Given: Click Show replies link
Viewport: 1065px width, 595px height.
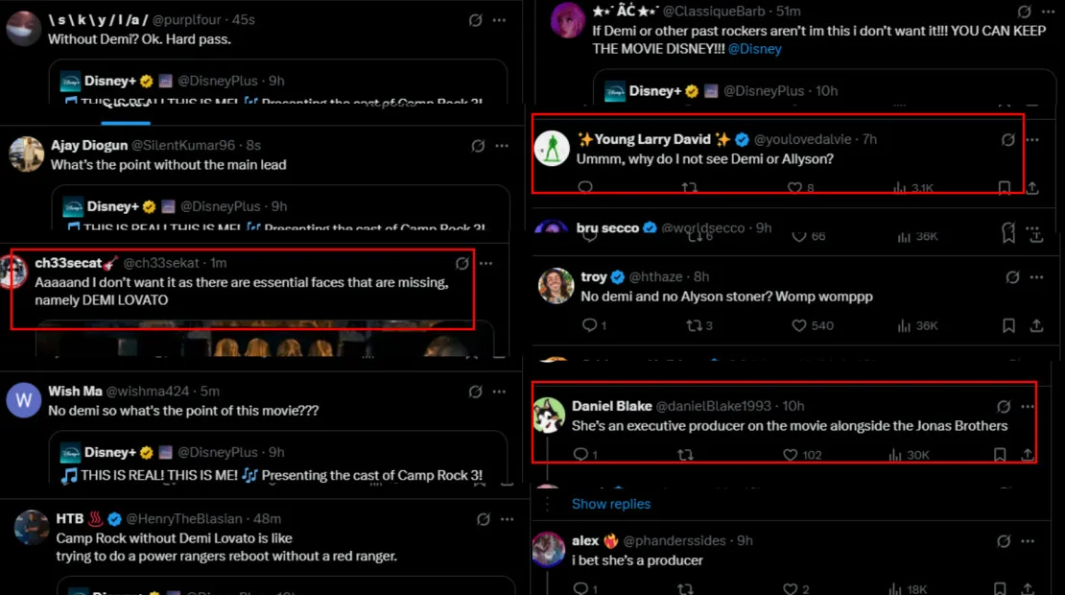Looking at the screenshot, I should click(x=611, y=504).
